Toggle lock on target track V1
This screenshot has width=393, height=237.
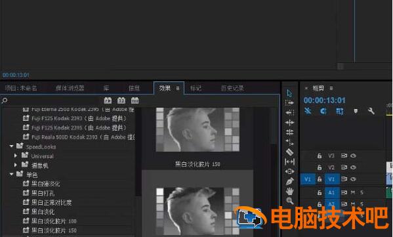[x=320, y=179]
